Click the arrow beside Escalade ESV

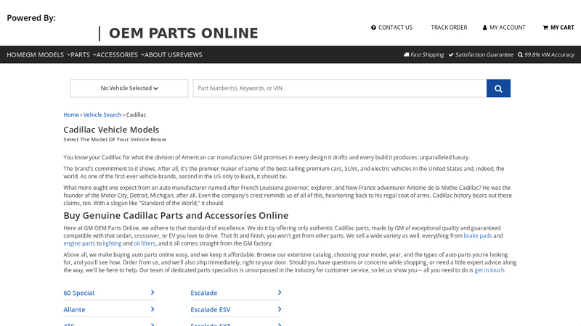(280, 309)
